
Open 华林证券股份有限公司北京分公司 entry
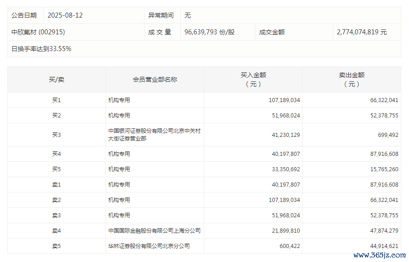(x=149, y=246)
